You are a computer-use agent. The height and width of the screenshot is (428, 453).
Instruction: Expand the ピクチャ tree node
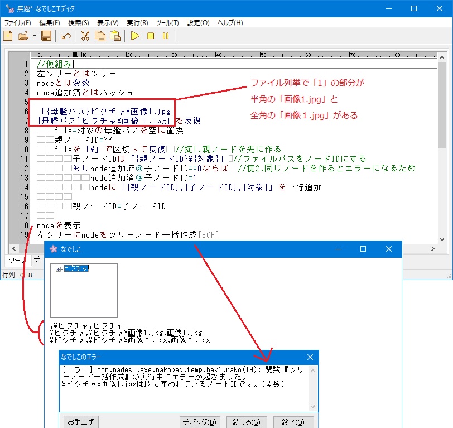click(58, 269)
